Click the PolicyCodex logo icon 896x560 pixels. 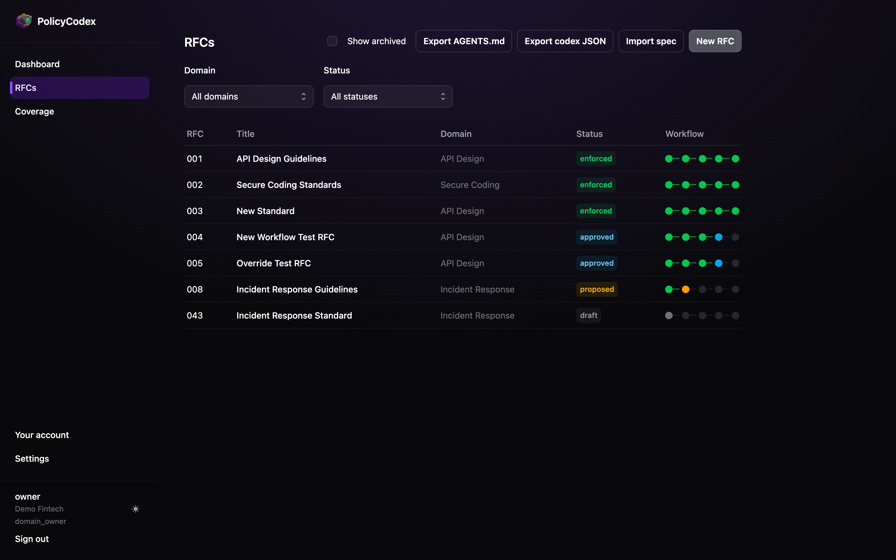click(x=24, y=21)
